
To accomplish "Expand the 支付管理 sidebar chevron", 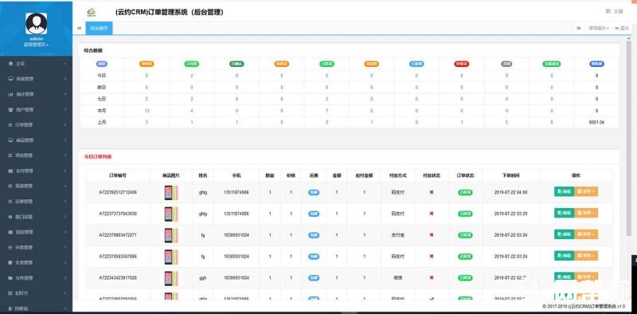I will click(x=65, y=171).
